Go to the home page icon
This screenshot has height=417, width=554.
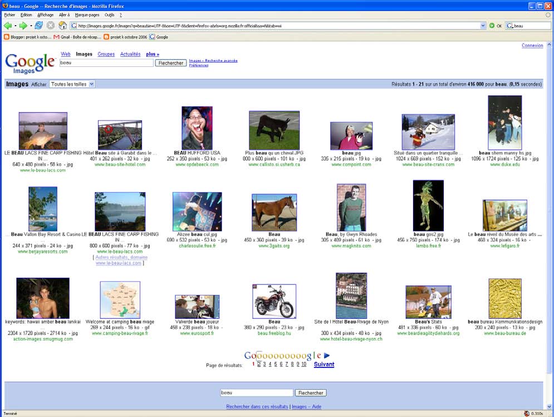[62, 26]
